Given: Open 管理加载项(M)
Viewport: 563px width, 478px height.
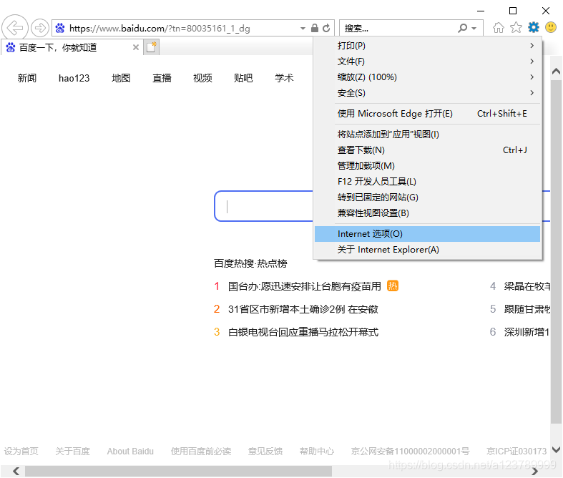Looking at the screenshot, I should [427, 166].
